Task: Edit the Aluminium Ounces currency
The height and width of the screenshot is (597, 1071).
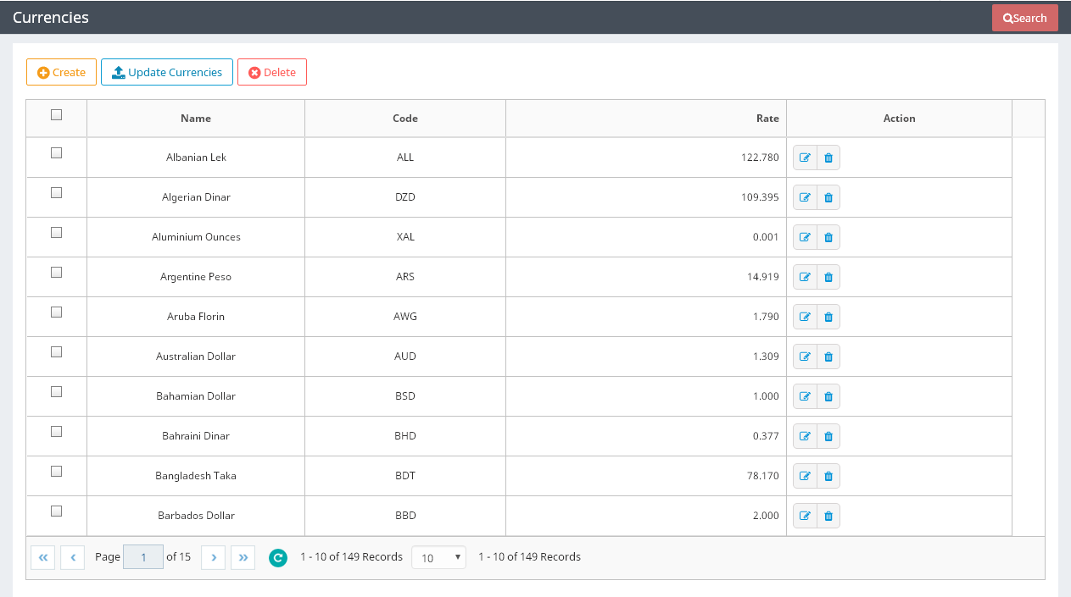Action: pyautogui.click(x=805, y=237)
